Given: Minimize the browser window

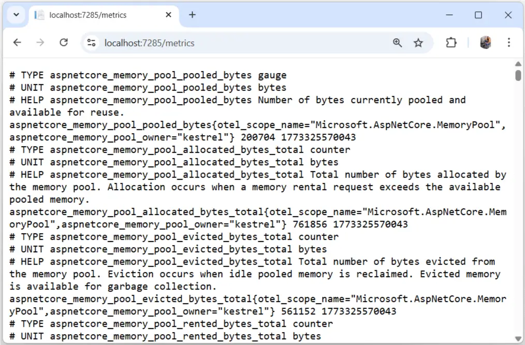Looking at the screenshot, I should pos(448,15).
